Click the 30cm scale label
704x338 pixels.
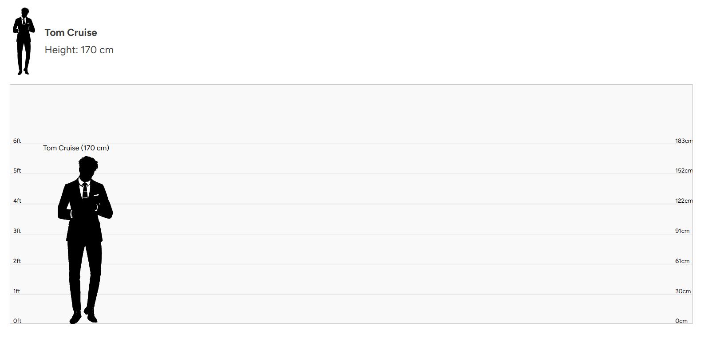click(x=683, y=291)
